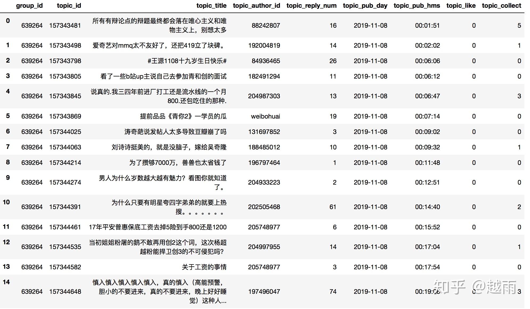Image resolution: width=530 pixels, height=309 pixels.
Task: Click title 为了攒够7000万，兽兽也太省钱了
Action: pyautogui.click(x=178, y=163)
